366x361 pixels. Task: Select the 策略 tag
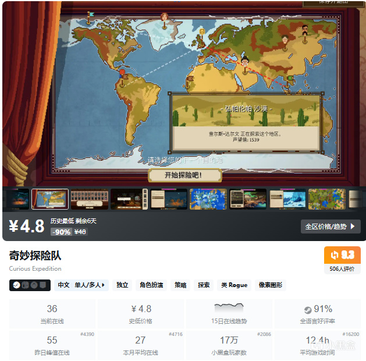pos(180,285)
